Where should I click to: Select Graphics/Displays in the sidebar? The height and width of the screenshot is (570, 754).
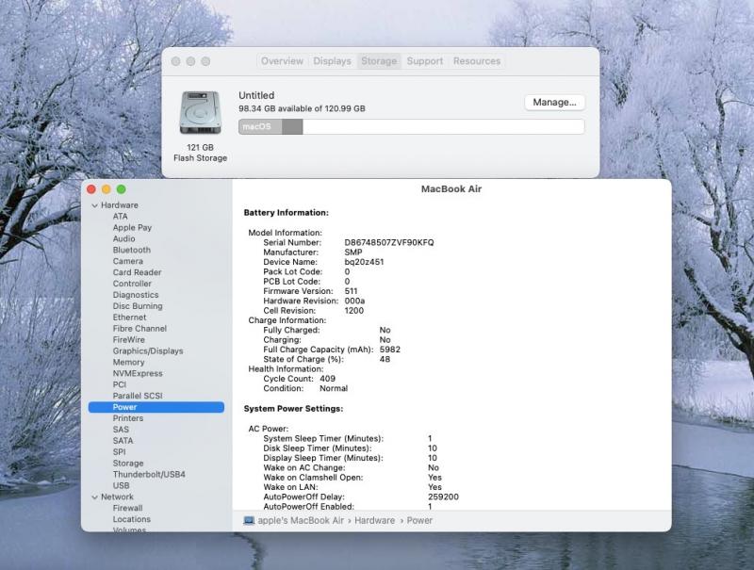coord(148,350)
